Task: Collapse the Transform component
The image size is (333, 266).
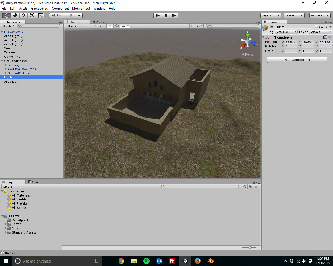Action: point(263,37)
